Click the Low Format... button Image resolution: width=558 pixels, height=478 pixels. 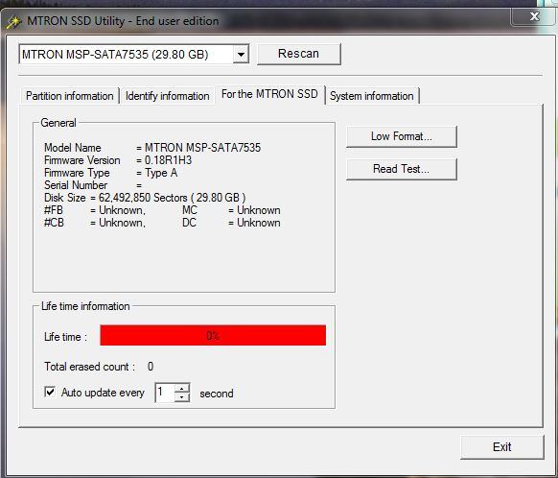coord(401,136)
